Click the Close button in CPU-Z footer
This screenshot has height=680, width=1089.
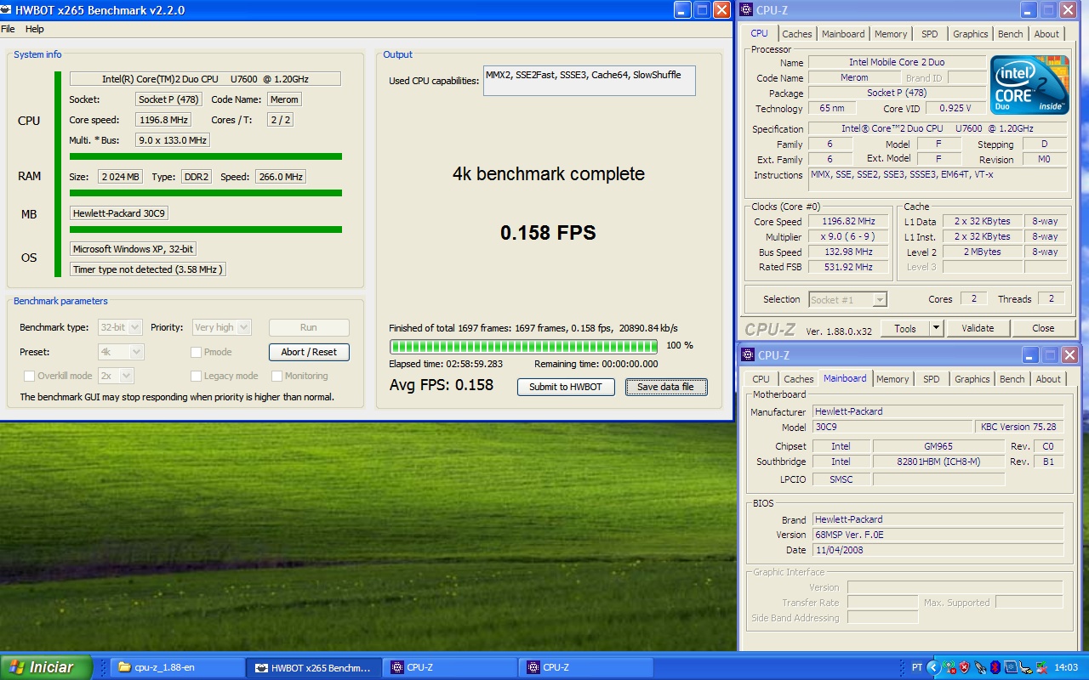(x=1043, y=328)
